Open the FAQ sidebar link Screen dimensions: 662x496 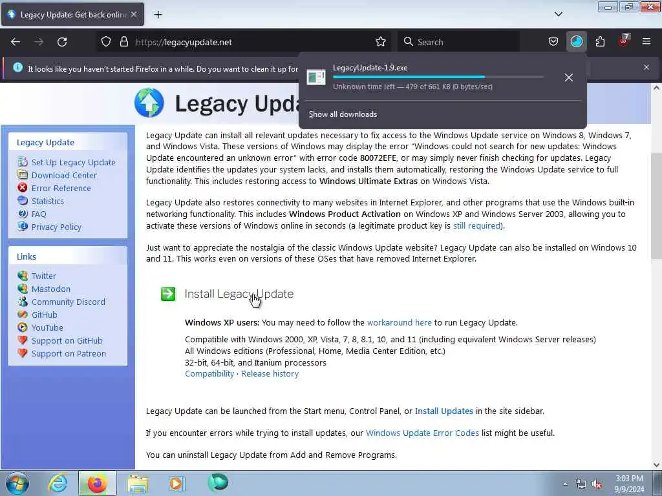point(39,214)
